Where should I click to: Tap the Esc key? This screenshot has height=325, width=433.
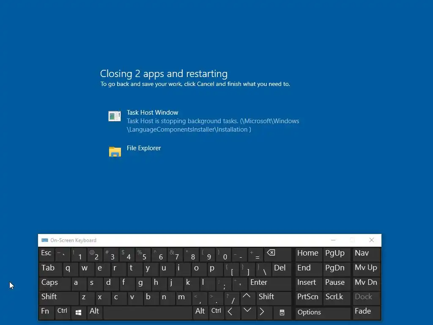47,254
